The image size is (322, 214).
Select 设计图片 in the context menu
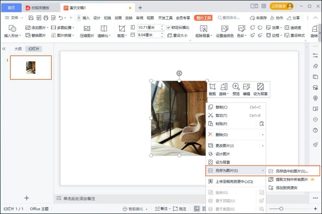[236, 154]
